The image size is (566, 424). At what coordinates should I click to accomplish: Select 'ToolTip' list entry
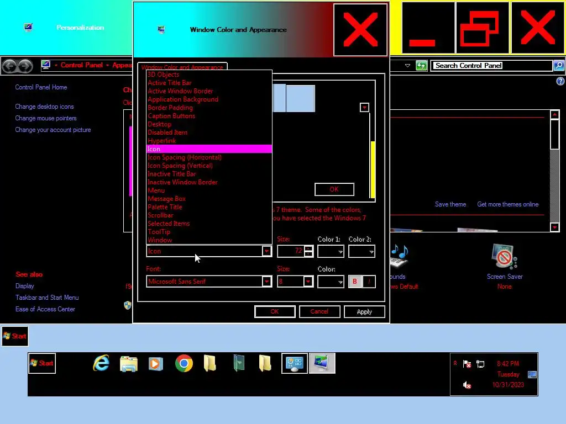[x=209, y=232]
